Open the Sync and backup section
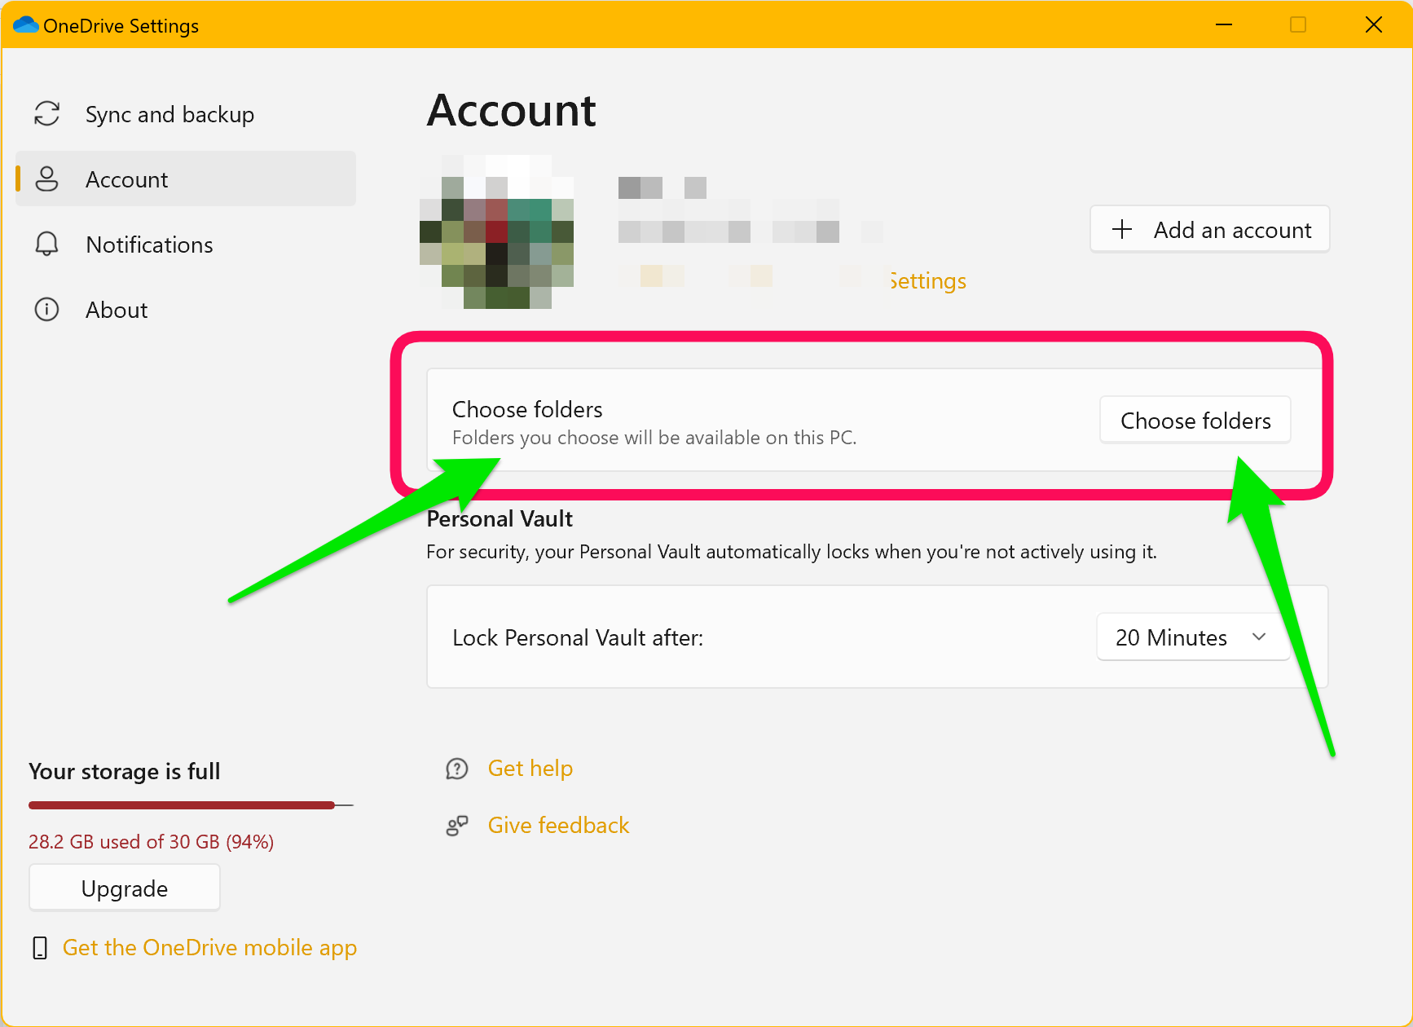Screen dimensions: 1413x1027 186,114
